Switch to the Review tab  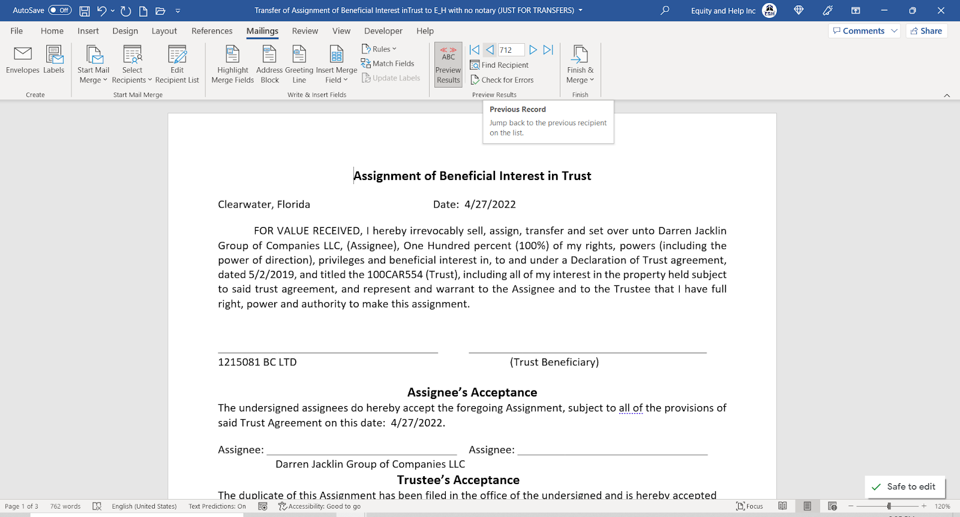(305, 31)
